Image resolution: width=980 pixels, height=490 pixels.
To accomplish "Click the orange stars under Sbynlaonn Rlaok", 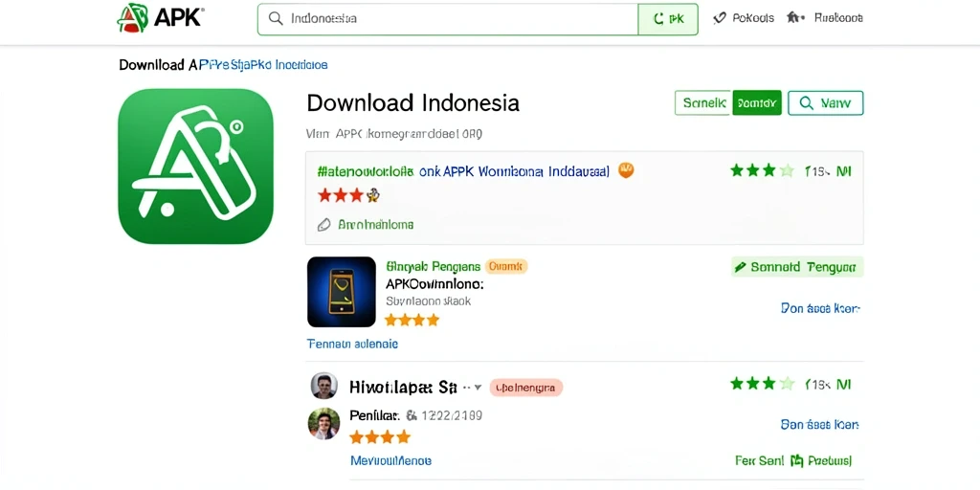I will [x=412, y=320].
